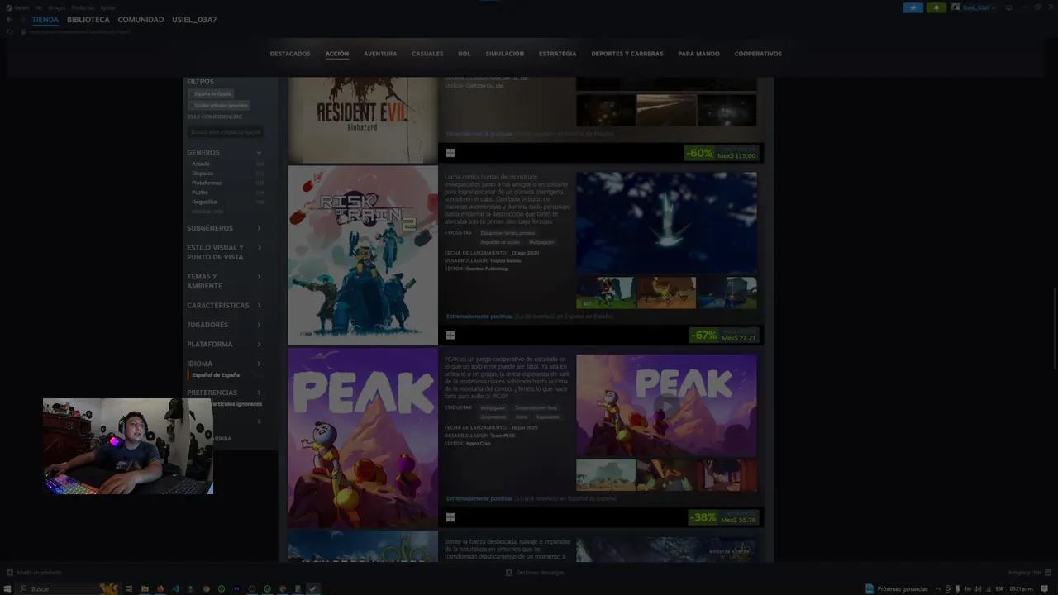This screenshot has width=1058, height=595.
Task: Uncheck the Español de España language filter
Action: 216,375
